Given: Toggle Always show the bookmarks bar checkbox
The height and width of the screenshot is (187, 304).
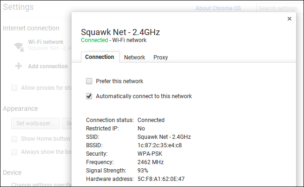Looking at the screenshot, I should 14,152.
